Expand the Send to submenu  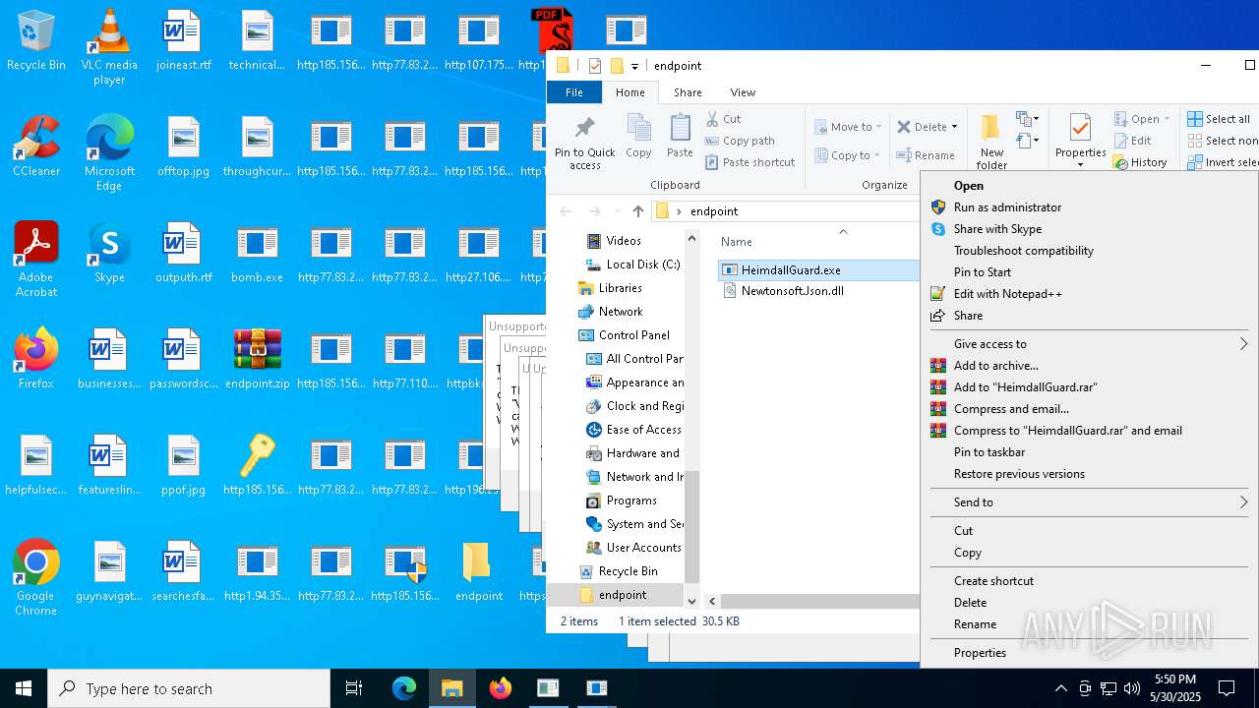click(x=1090, y=502)
